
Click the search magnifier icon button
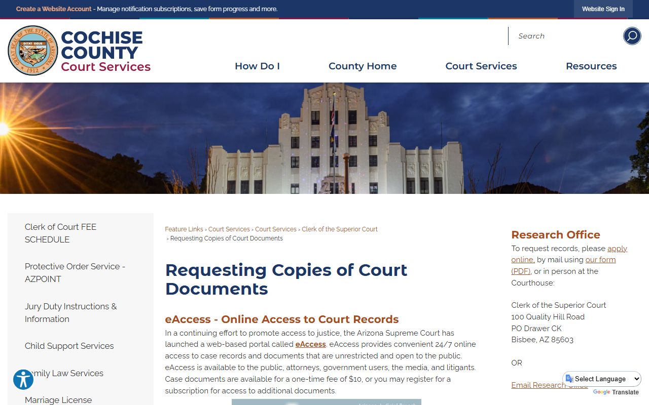tap(632, 36)
